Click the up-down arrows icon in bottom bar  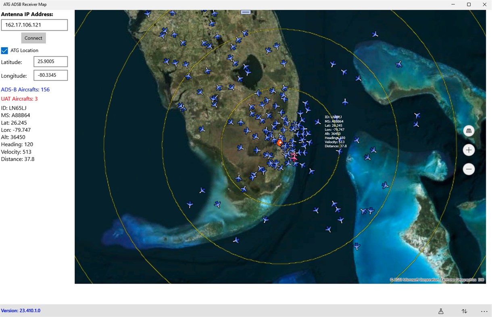point(464,311)
